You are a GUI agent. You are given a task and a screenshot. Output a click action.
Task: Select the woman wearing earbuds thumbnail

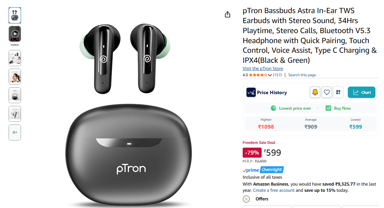click(x=15, y=77)
